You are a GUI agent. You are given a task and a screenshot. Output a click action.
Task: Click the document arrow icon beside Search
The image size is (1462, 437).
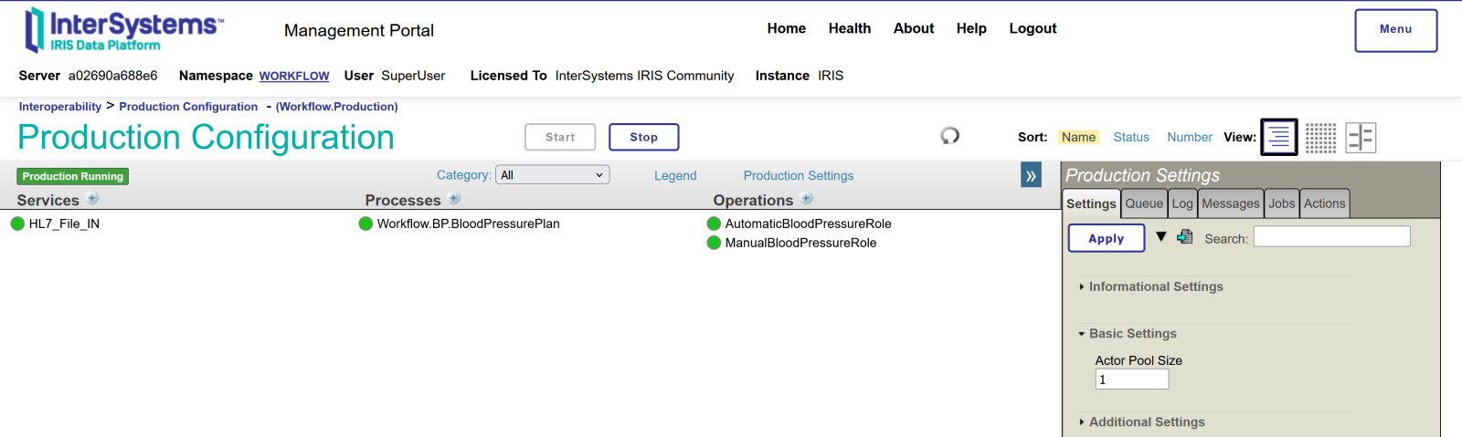tap(1185, 237)
